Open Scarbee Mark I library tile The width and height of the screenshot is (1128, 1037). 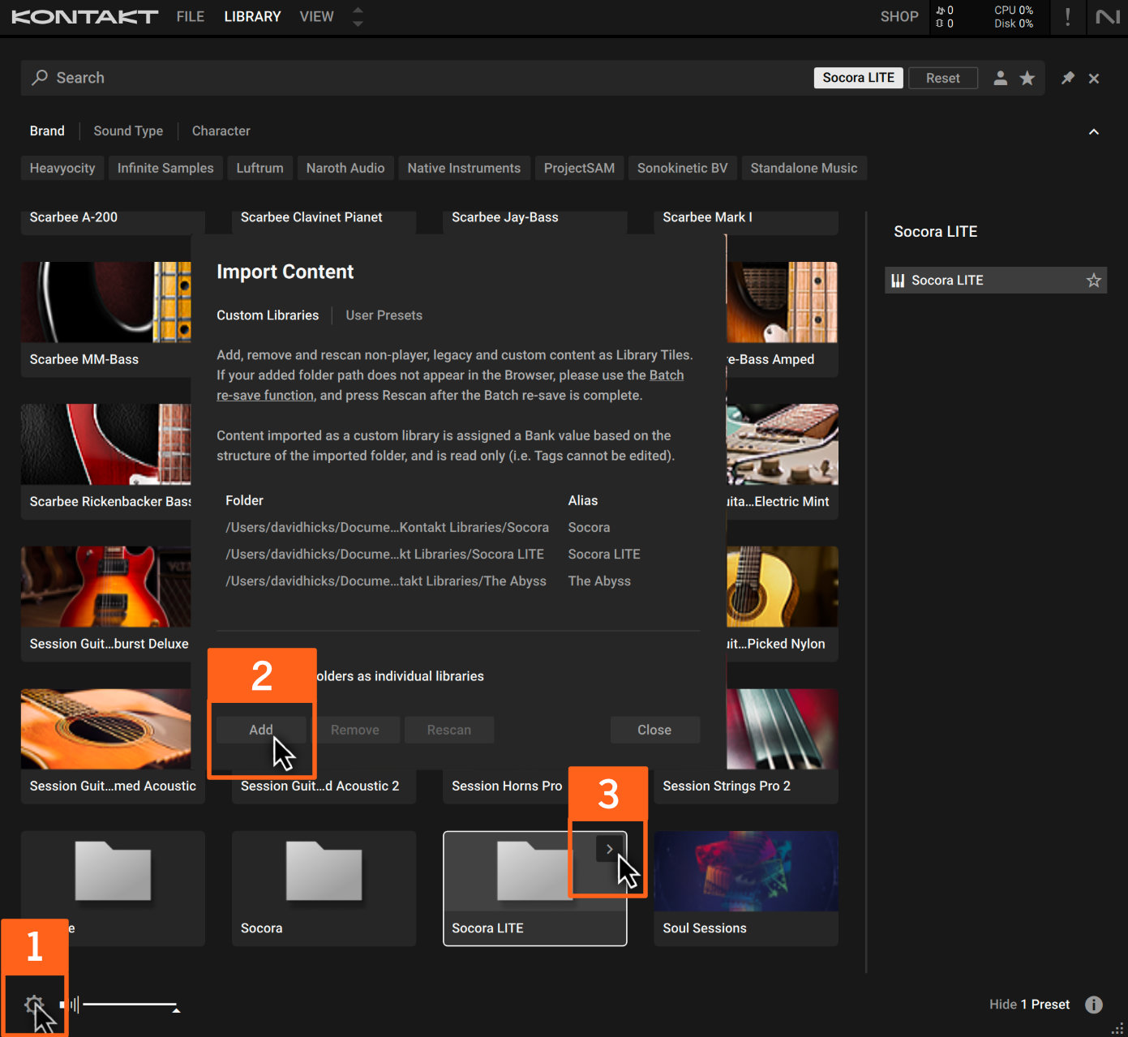746,222
